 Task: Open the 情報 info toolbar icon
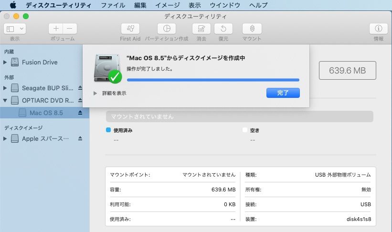(378, 29)
